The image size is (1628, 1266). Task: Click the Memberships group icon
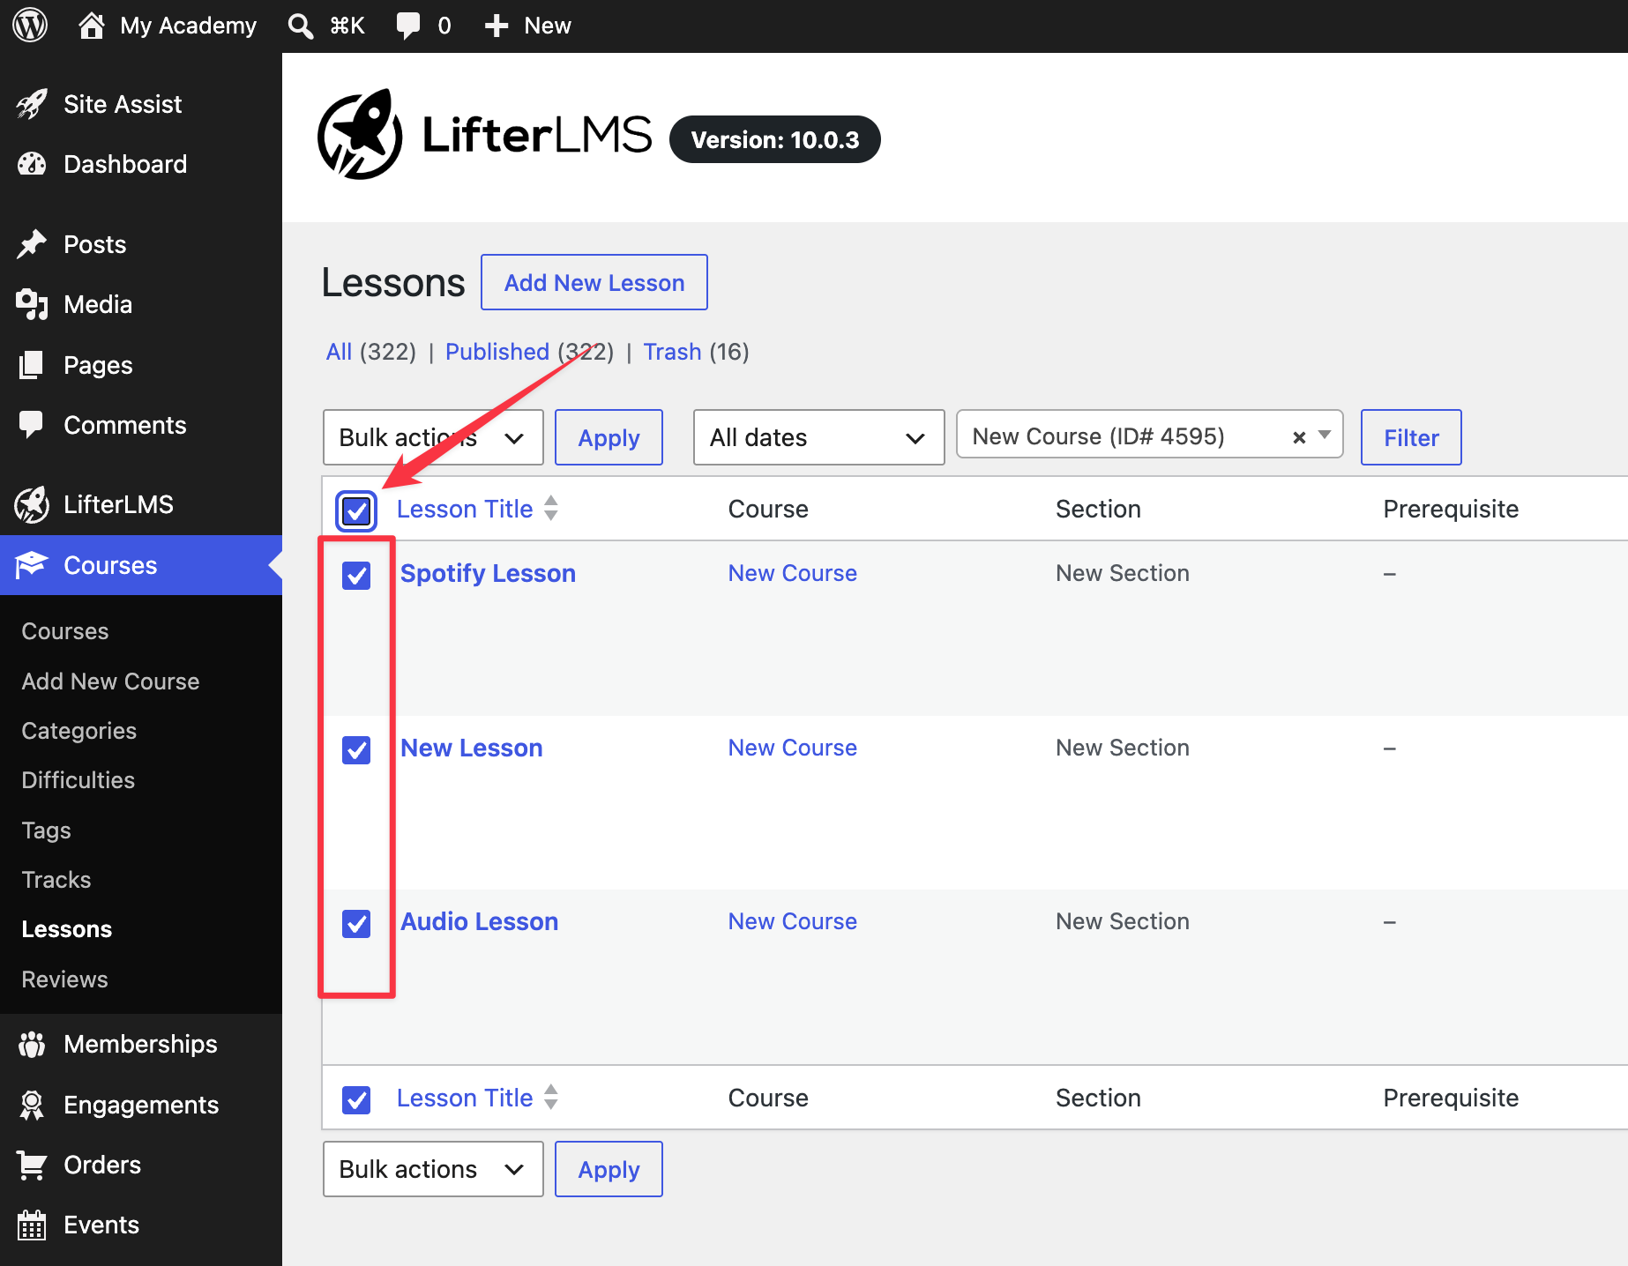(x=32, y=1044)
